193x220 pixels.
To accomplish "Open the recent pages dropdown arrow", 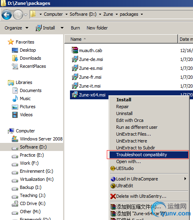I will point(25,15).
